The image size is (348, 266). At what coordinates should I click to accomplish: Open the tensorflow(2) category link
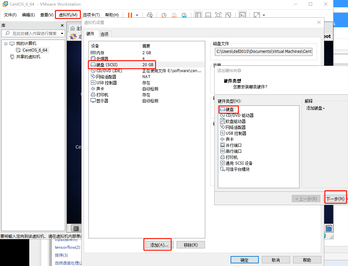(68, 247)
